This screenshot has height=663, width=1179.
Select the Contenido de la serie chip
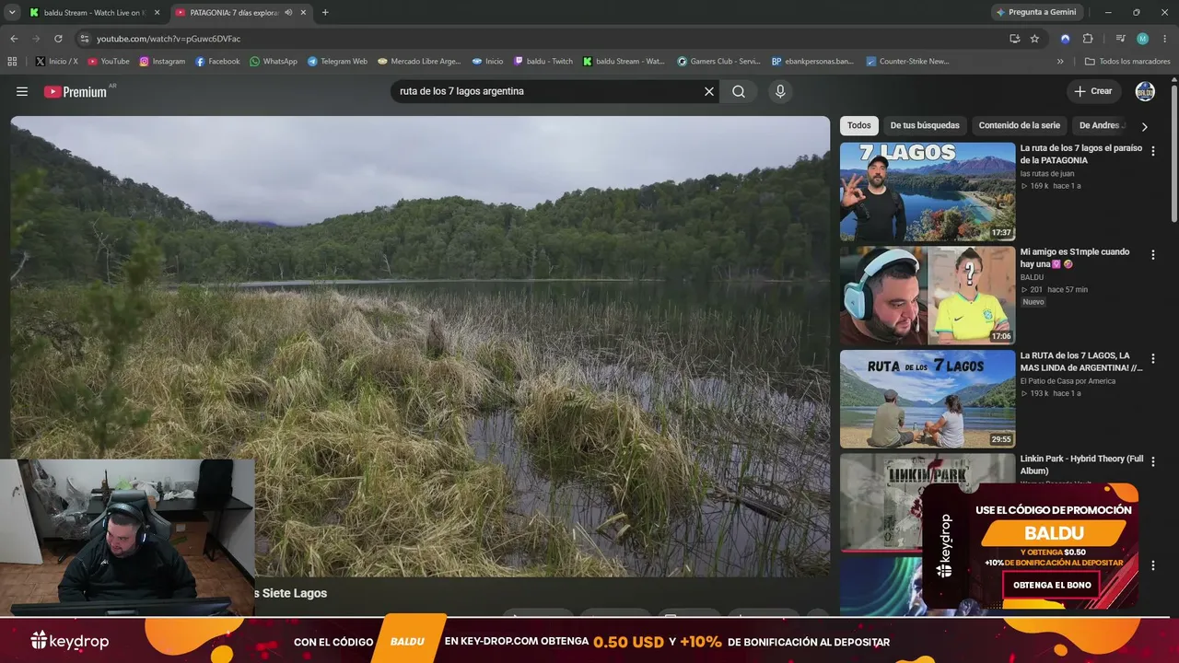click(1019, 125)
